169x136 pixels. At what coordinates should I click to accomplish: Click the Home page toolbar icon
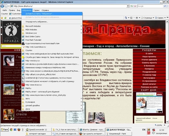tap(126, 18)
